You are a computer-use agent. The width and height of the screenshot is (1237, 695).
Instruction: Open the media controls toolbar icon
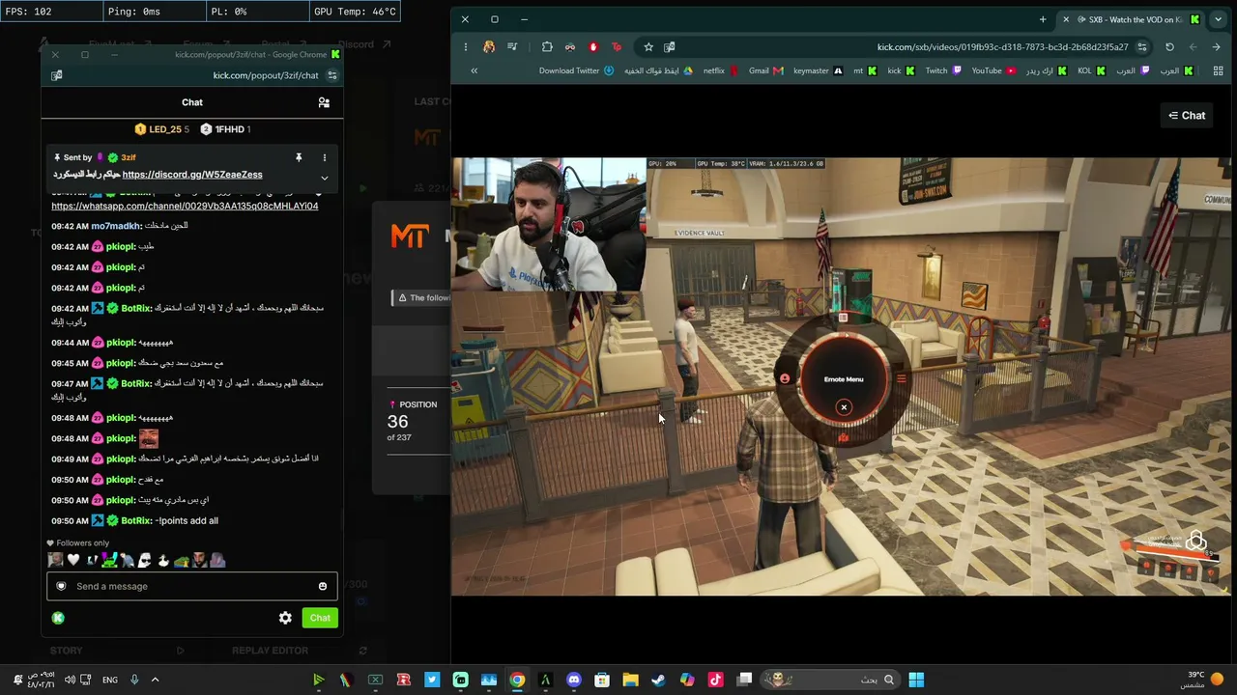click(512, 47)
